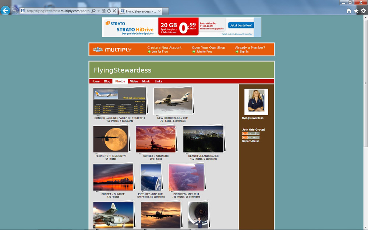Image resolution: width=368 pixels, height=230 pixels.
Task: Open the Beautiful Landscapes album thumbnail
Action: (x=203, y=139)
